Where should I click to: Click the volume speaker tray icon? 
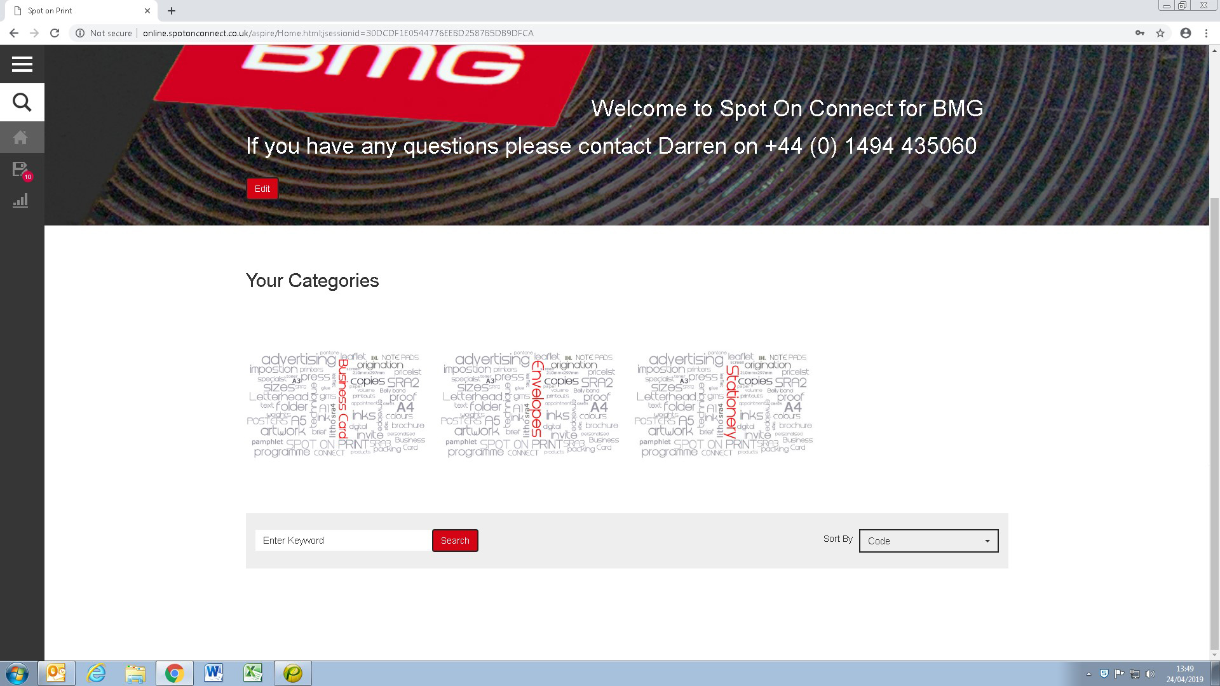coord(1149,674)
